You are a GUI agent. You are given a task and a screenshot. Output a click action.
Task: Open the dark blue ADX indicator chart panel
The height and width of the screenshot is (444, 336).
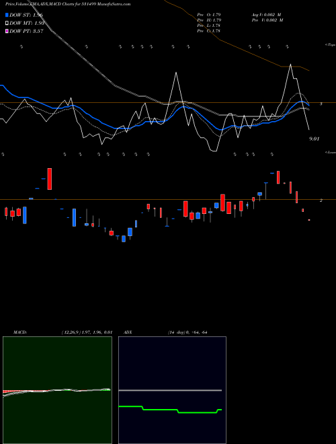point(172,390)
